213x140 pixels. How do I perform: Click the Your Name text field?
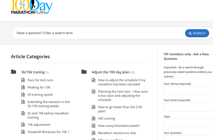click(188, 90)
